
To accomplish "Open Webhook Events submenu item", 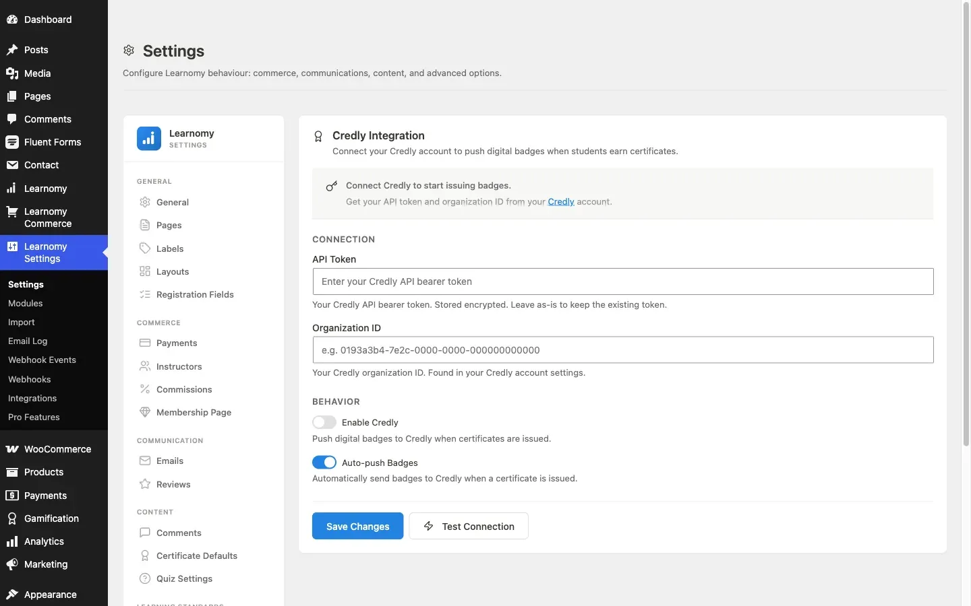I will tap(42, 360).
